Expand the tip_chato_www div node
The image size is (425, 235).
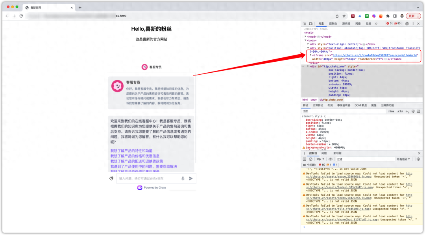pyautogui.click(x=308, y=66)
